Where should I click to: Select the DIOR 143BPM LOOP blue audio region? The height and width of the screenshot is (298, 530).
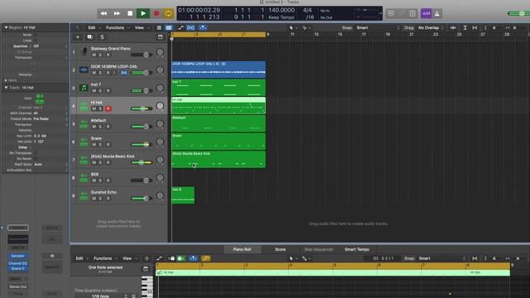pos(219,70)
